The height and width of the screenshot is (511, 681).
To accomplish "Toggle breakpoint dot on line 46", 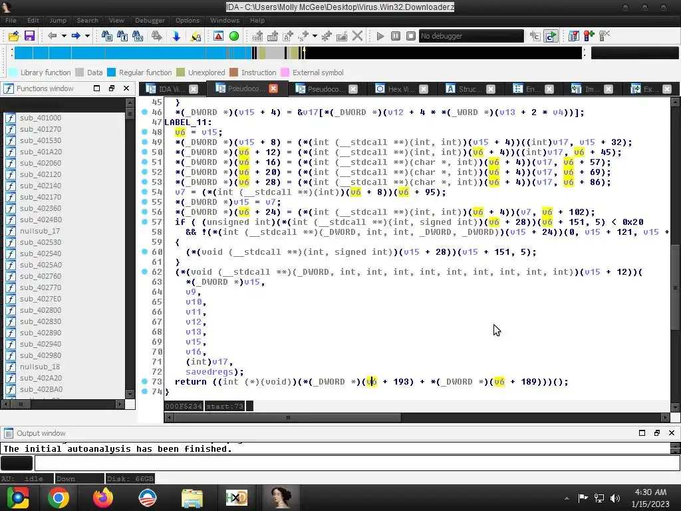I will 144,112.
